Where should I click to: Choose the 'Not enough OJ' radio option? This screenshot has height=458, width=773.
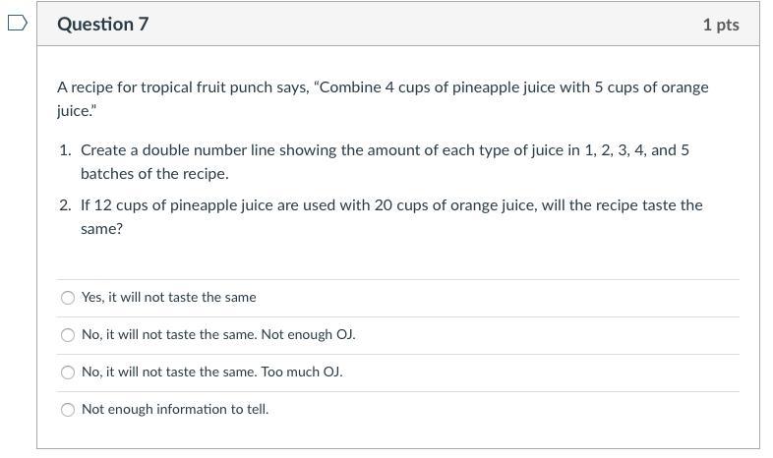(x=68, y=335)
